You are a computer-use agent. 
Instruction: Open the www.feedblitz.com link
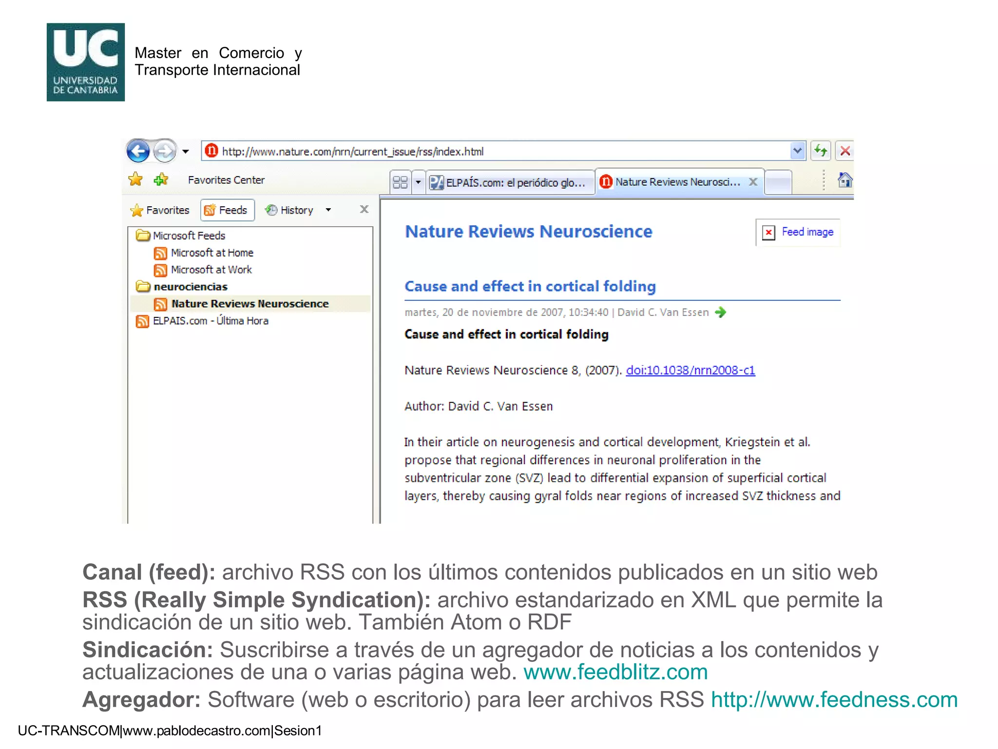(615, 672)
